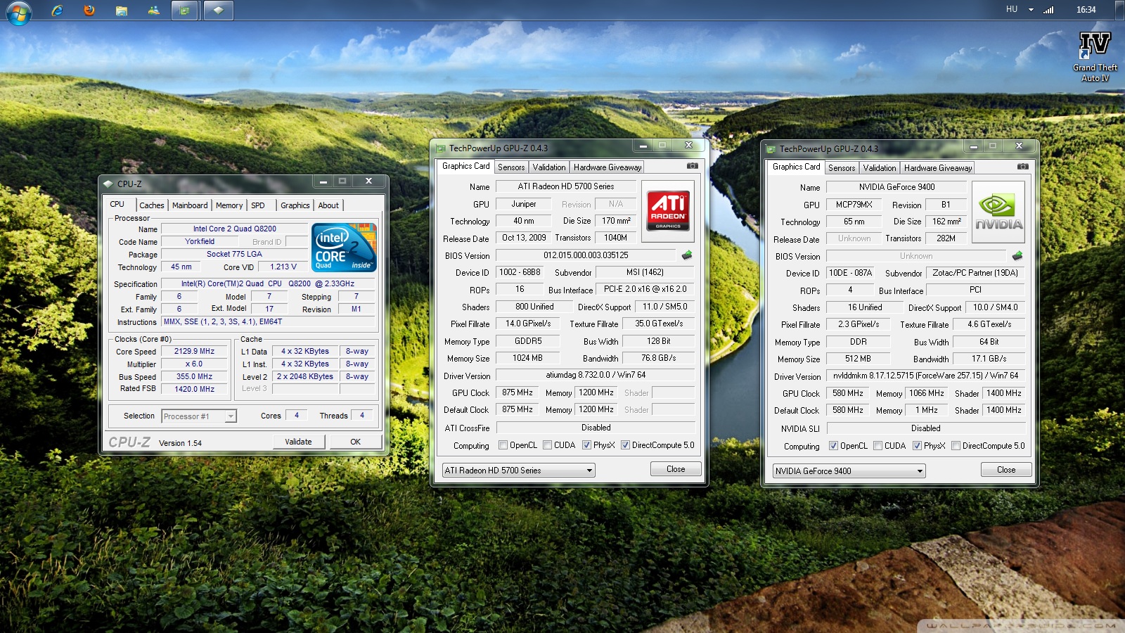Click the Validate button in CPU-Z
Image resolution: width=1125 pixels, height=633 pixels.
pyautogui.click(x=299, y=442)
